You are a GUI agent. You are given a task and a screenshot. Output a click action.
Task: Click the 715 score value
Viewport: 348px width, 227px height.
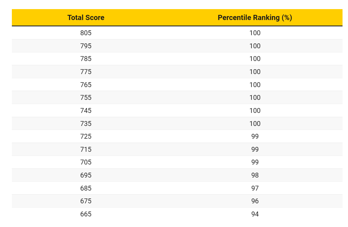pos(86,149)
